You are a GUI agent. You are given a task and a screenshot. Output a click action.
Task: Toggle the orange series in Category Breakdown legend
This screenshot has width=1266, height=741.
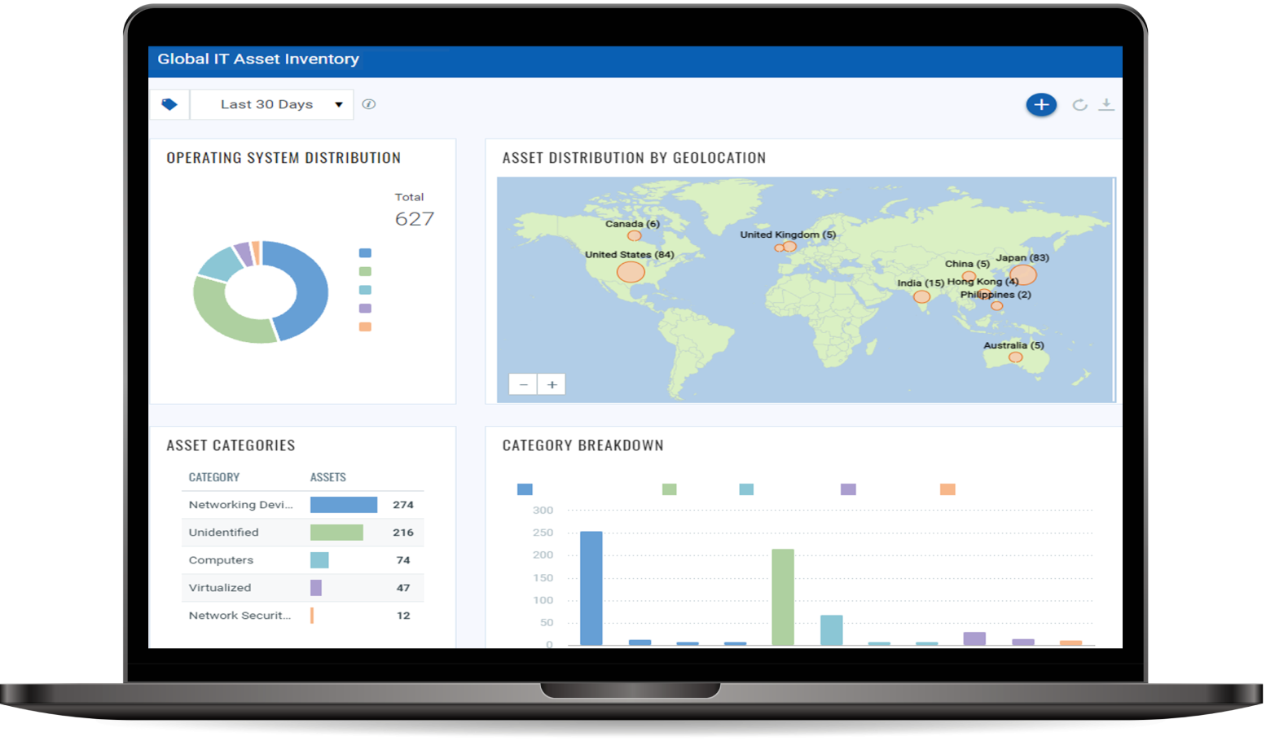click(946, 489)
